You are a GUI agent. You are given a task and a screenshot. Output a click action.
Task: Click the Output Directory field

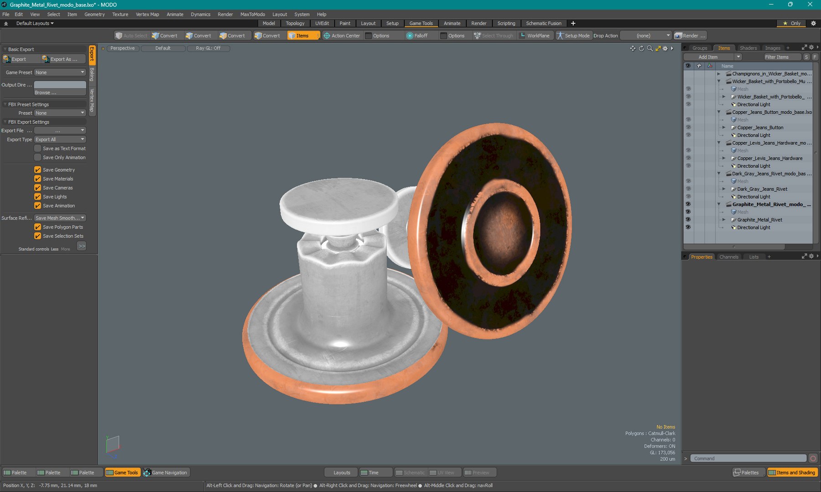[60, 85]
